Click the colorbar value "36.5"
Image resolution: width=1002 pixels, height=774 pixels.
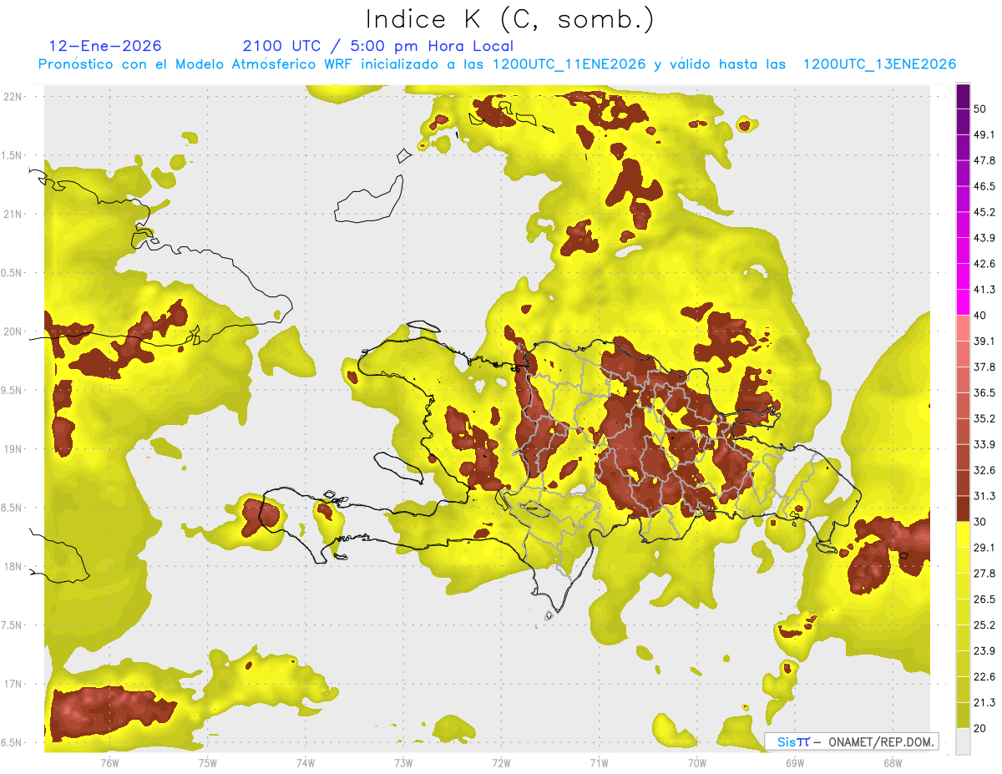pyautogui.click(x=984, y=392)
